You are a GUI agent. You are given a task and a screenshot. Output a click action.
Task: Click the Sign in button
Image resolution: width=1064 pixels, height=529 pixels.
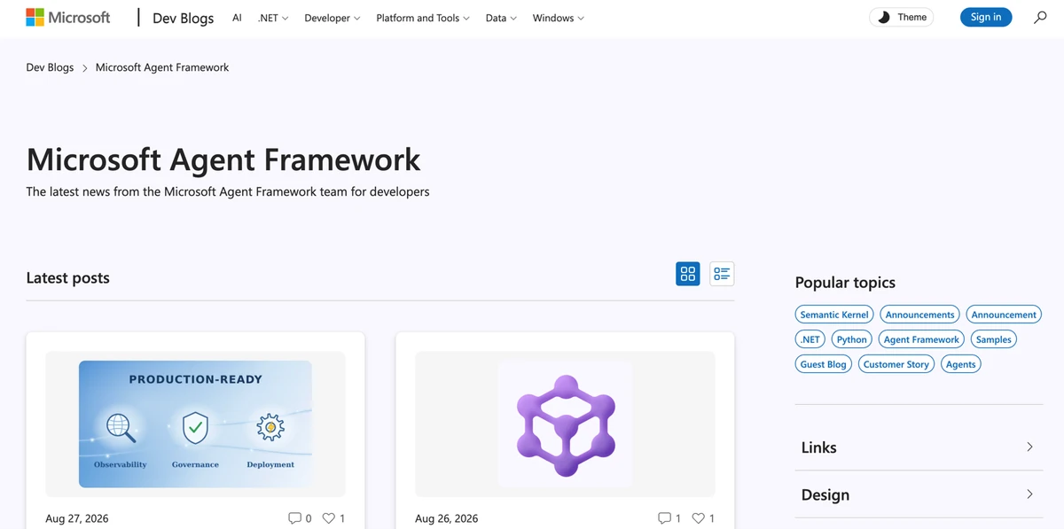pyautogui.click(x=986, y=17)
